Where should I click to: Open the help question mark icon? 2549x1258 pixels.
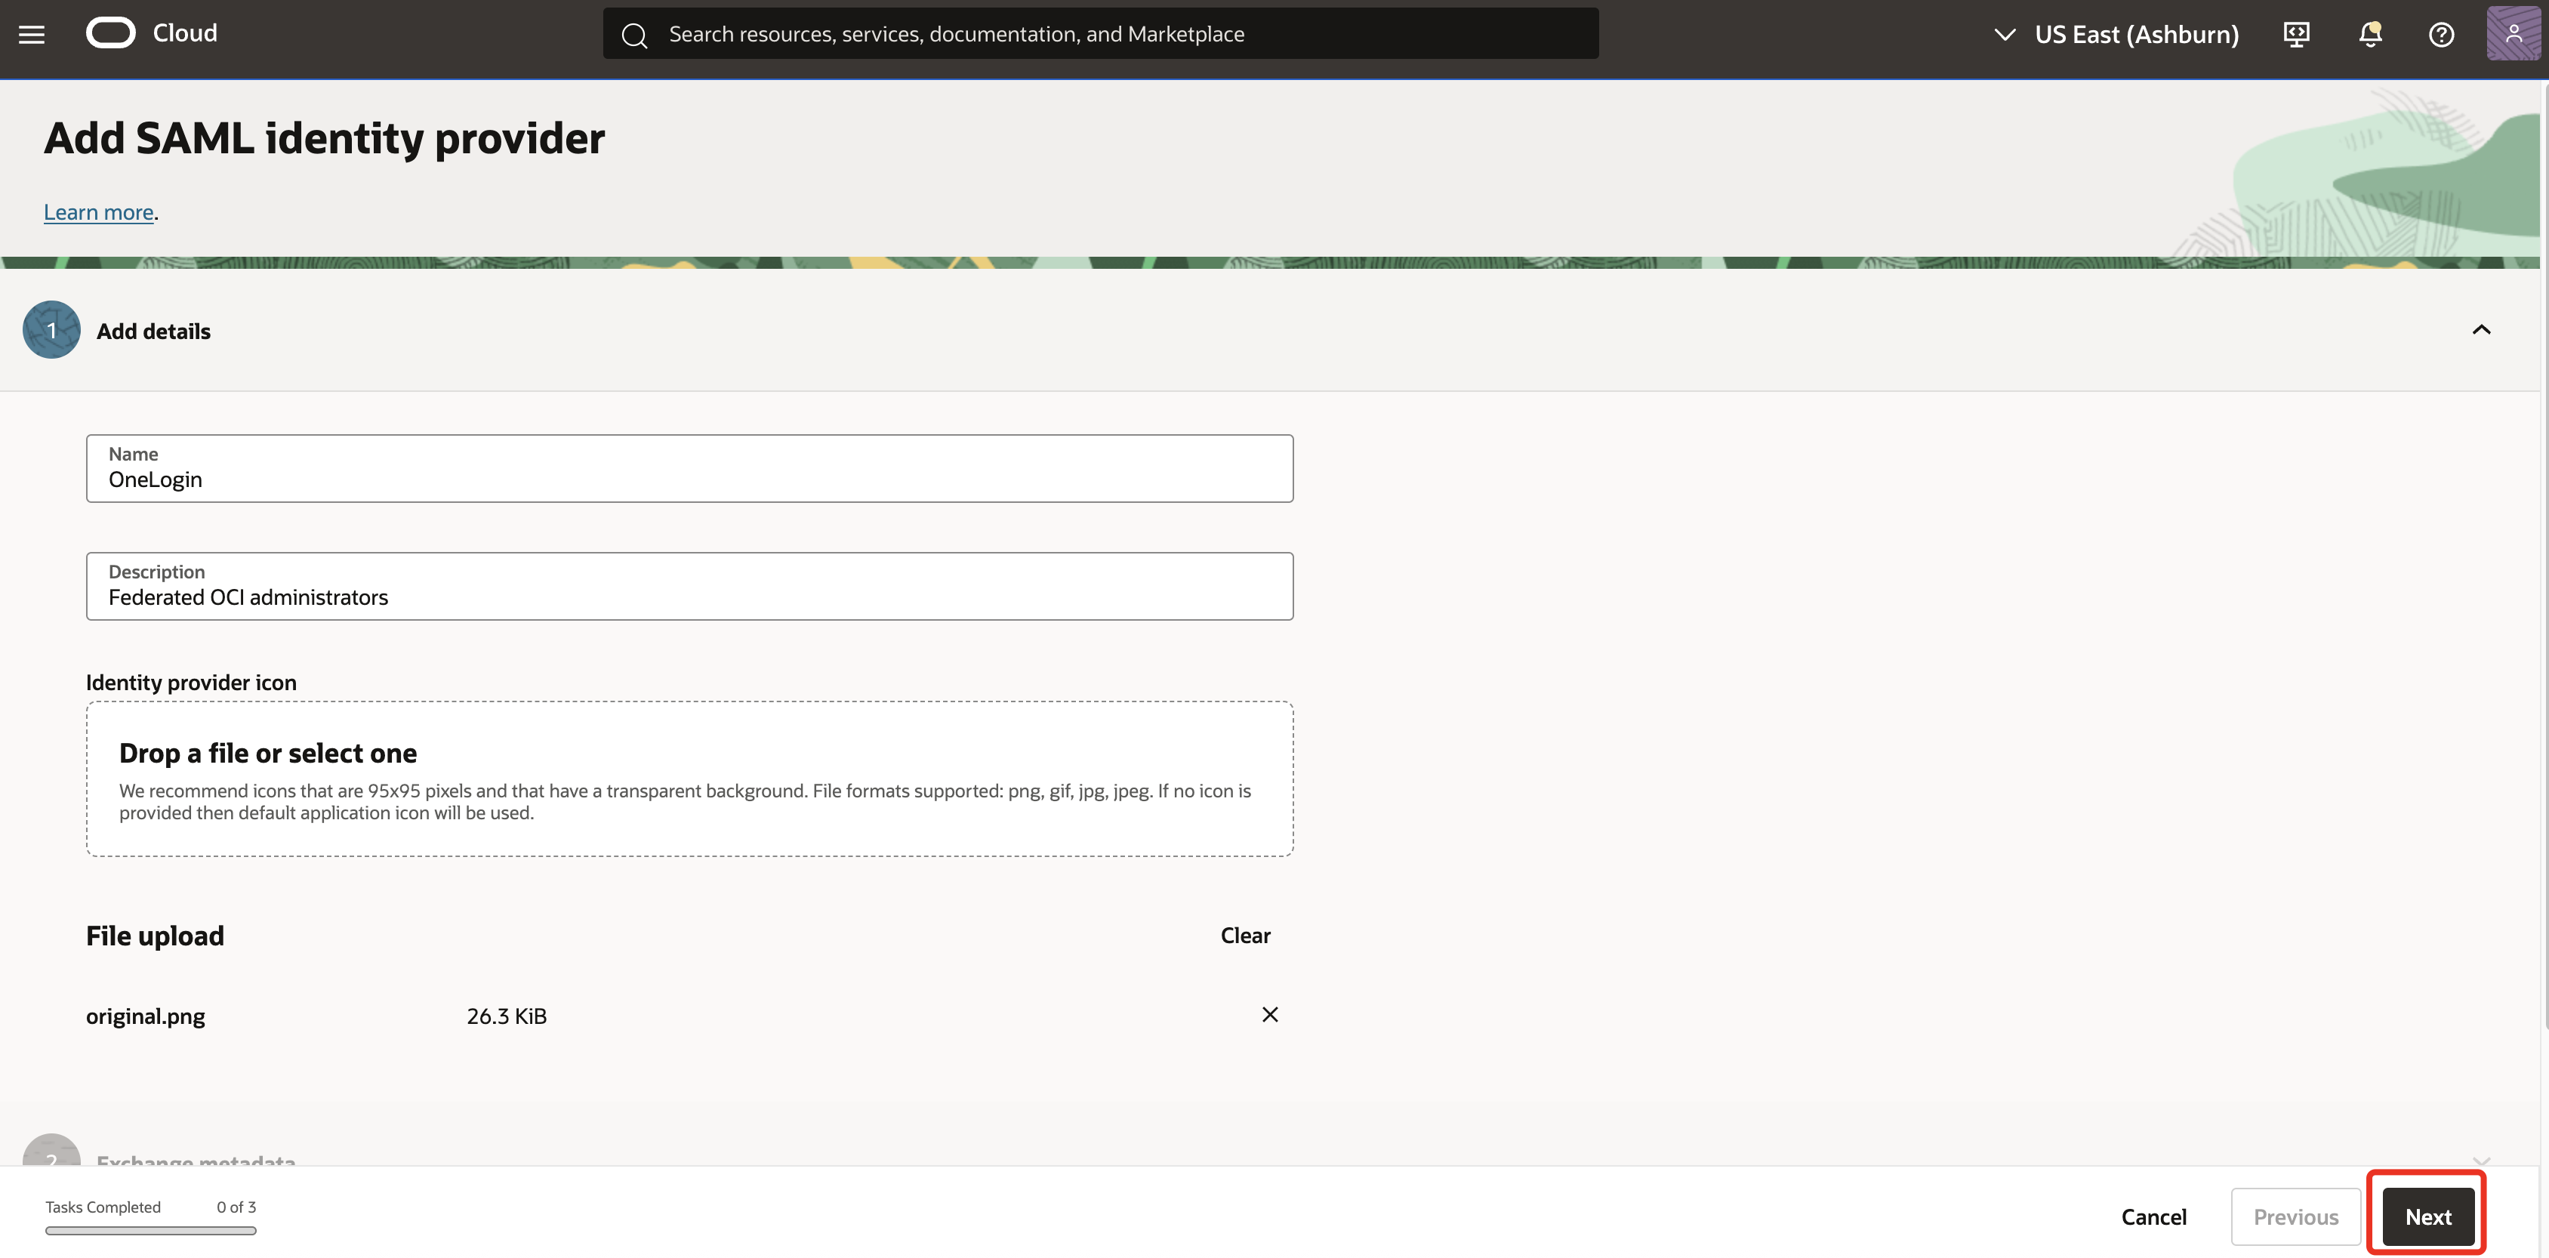[2441, 34]
